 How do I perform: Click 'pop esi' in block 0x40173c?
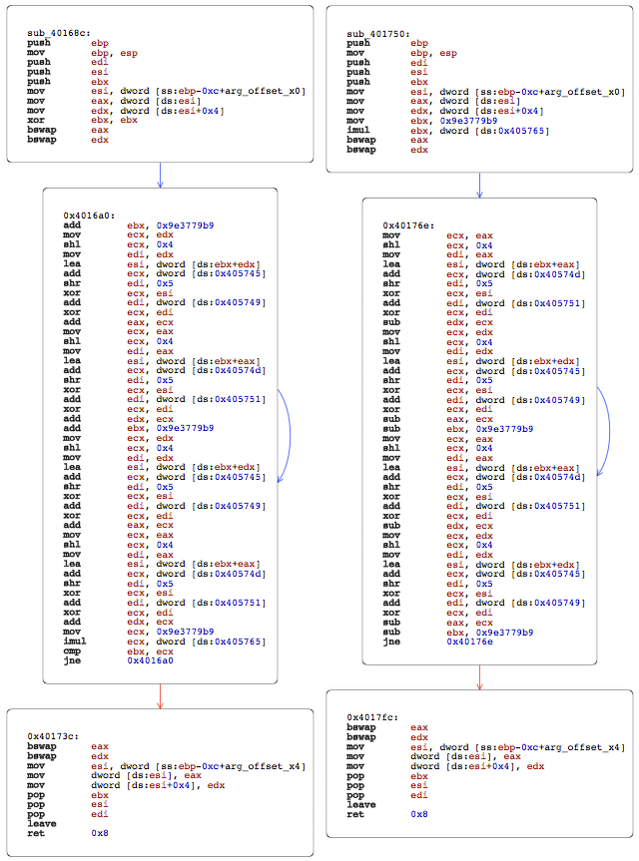(68, 804)
